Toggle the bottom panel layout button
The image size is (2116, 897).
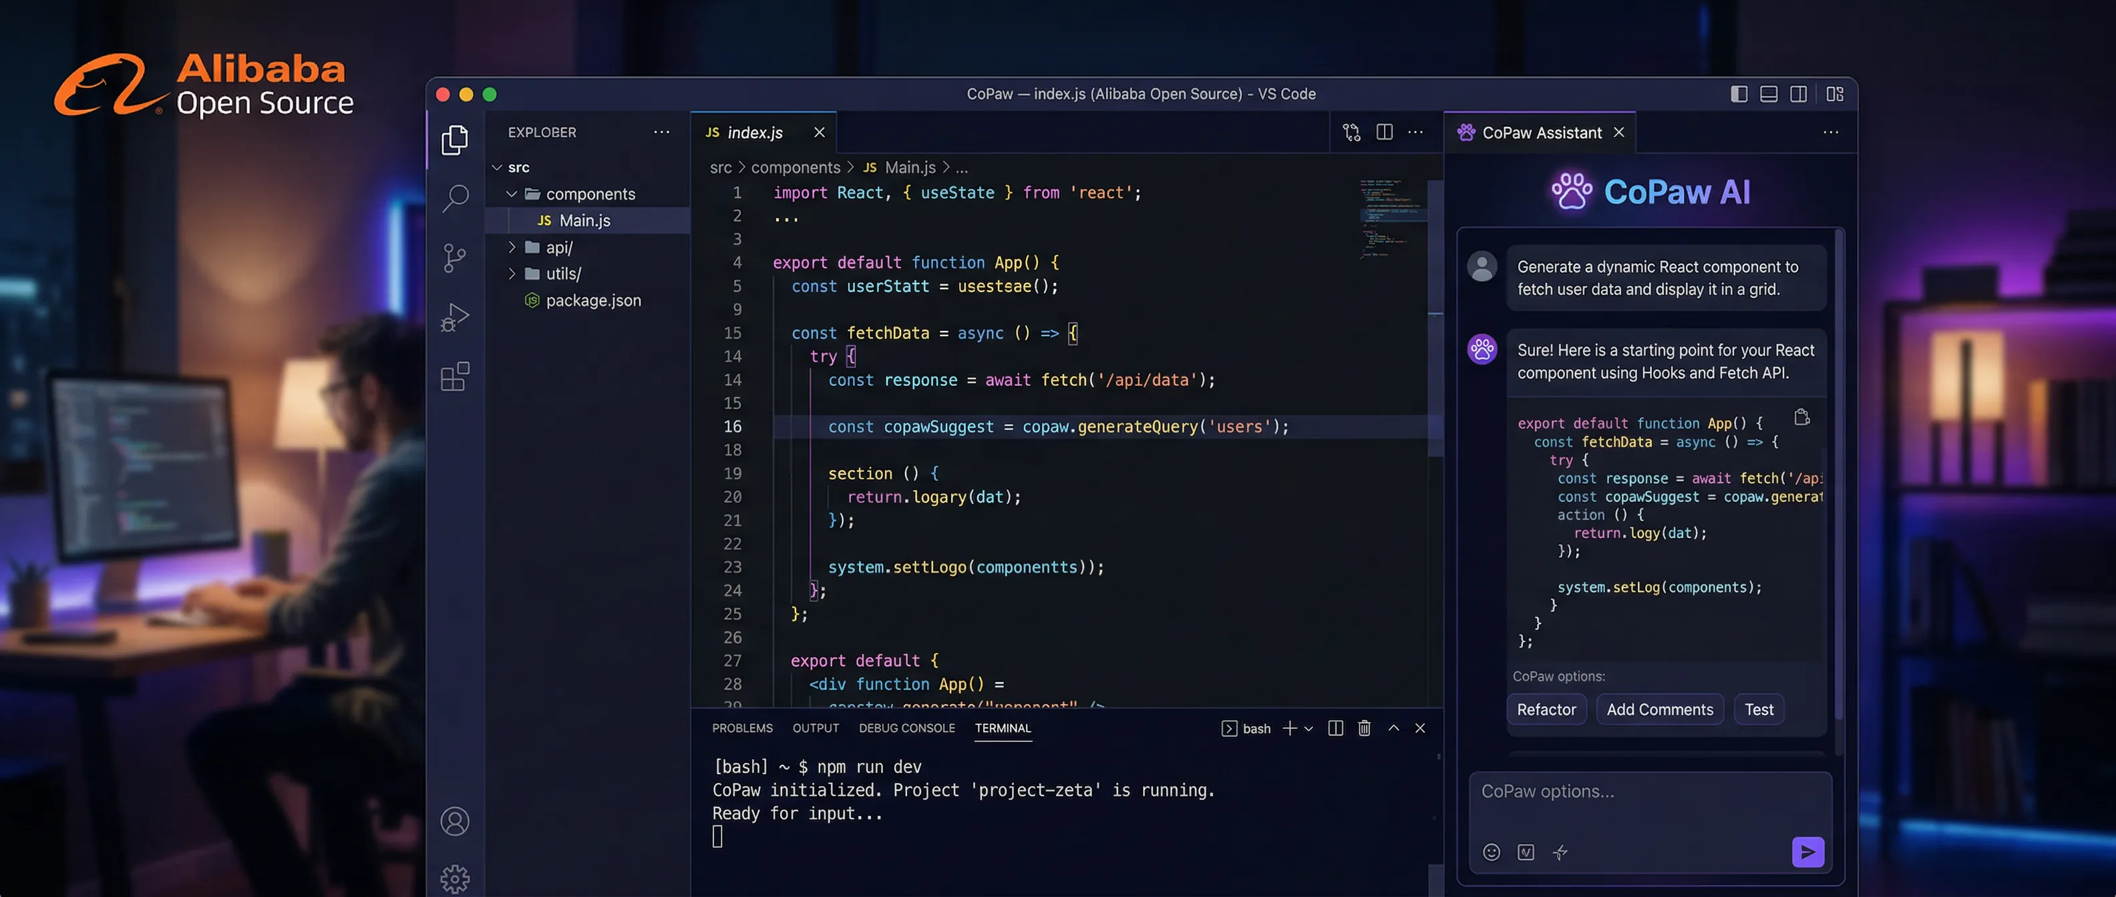click(1769, 94)
